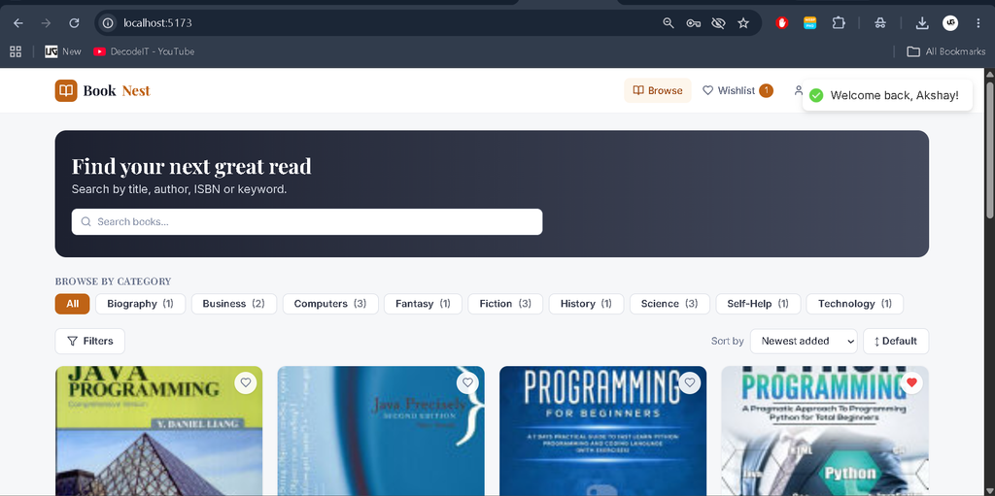
Task: Filter by Fiction category
Action: 505,304
